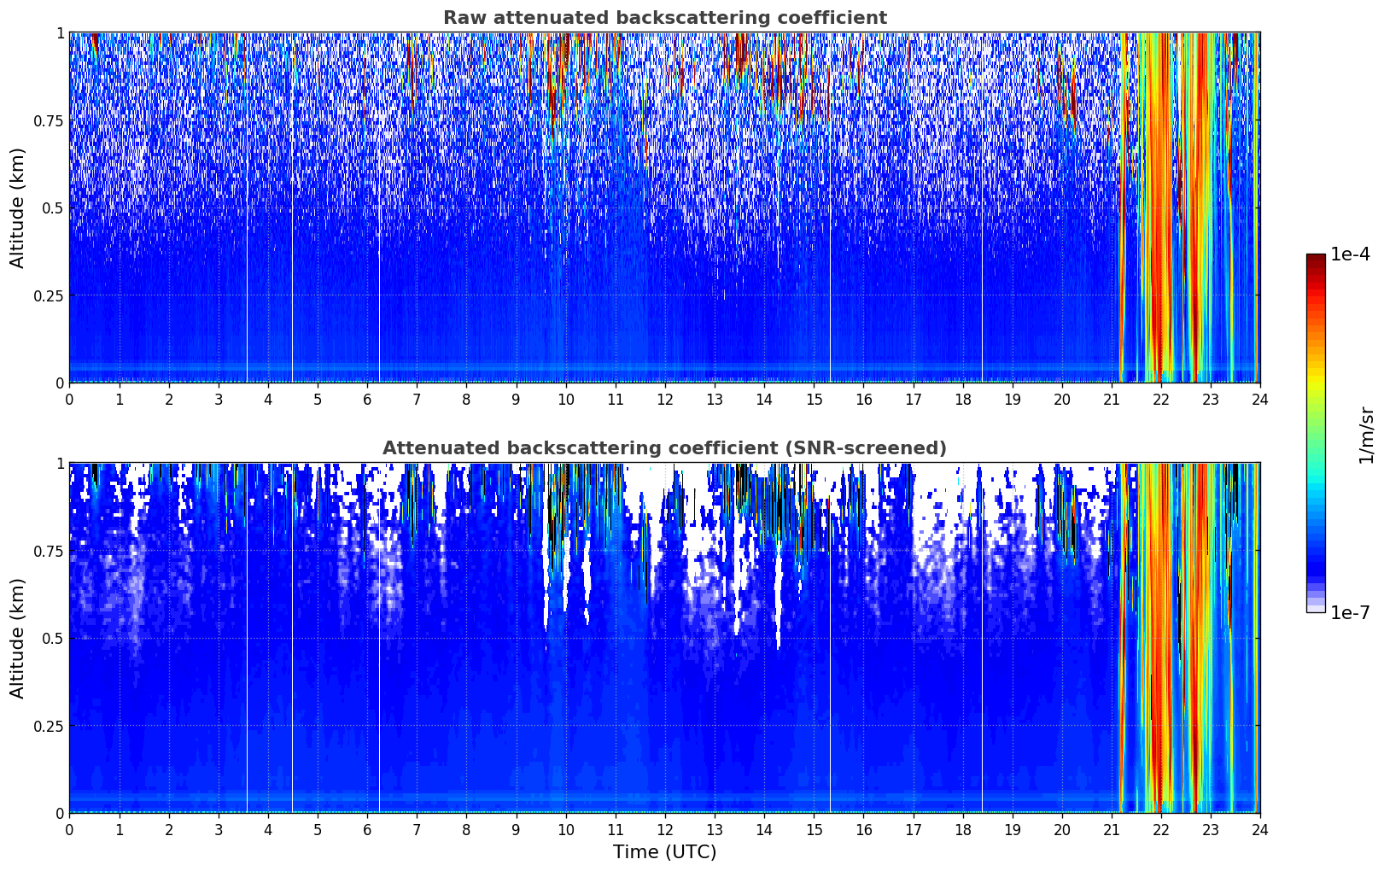Click hour 12 tick under top plot
This screenshot has height=871, width=1384.
pos(665,399)
